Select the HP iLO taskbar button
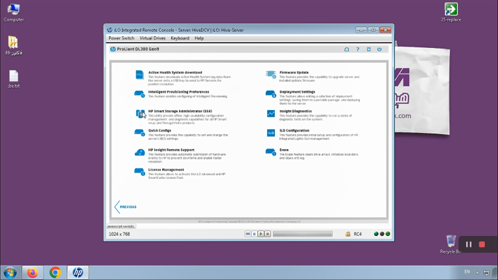 78,272
